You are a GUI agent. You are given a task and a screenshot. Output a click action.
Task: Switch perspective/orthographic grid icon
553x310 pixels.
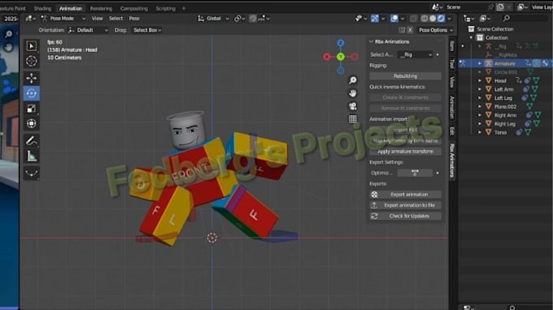coord(352,119)
